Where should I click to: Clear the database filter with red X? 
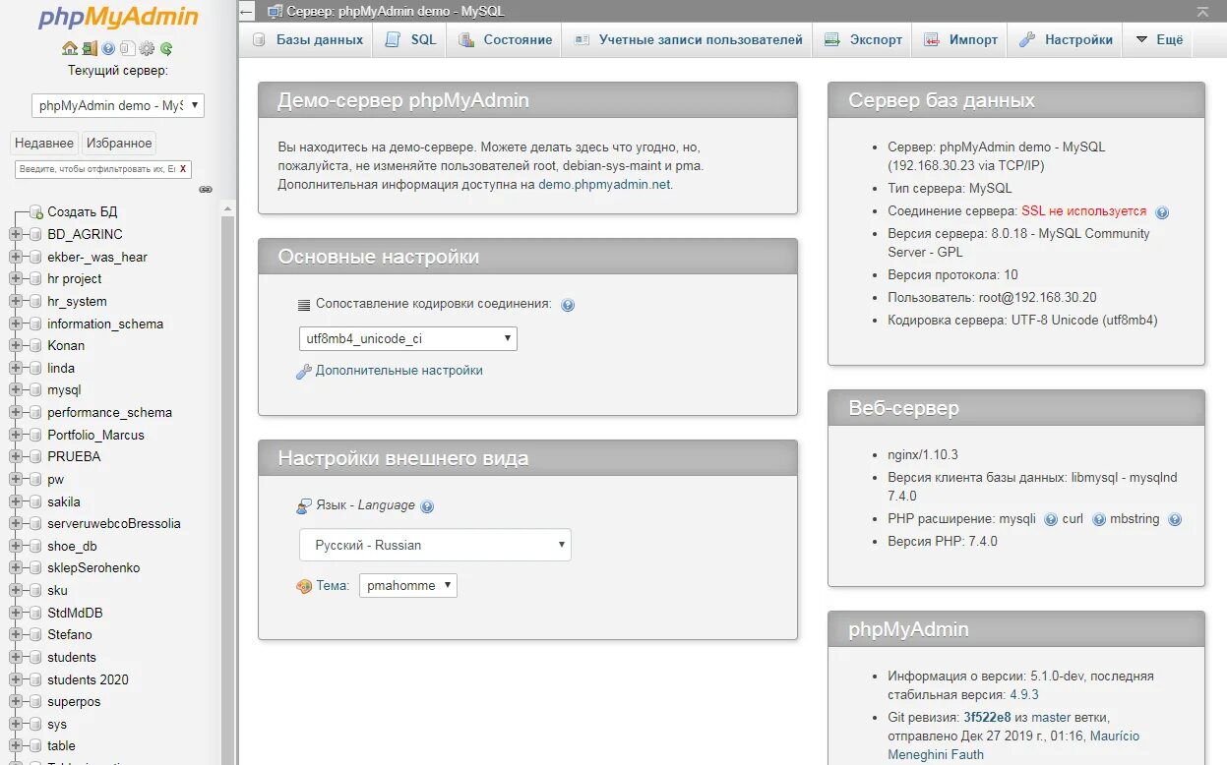(x=183, y=169)
